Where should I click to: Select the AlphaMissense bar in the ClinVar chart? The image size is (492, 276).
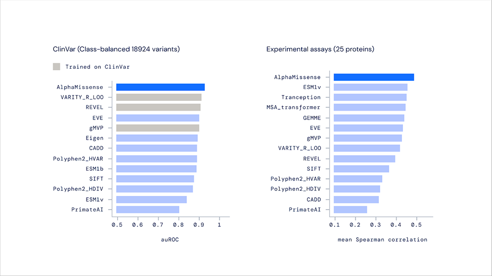point(160,87)
